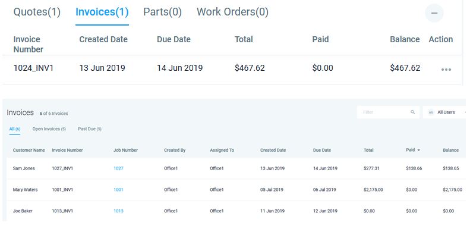Click the Due Date column header in list
The width and height of the screenshot is (470, 229).
click(x=322, y=150)
